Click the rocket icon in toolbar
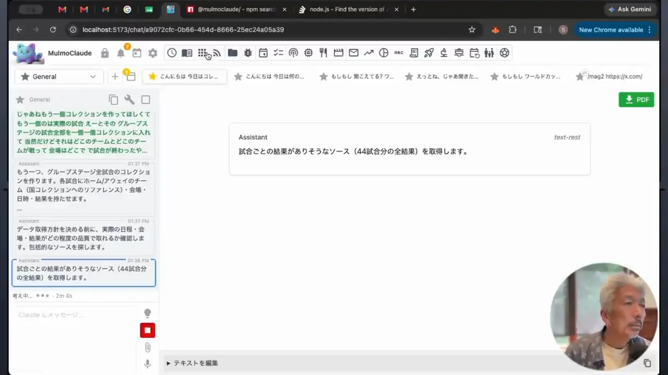 (x=429, y=53)
